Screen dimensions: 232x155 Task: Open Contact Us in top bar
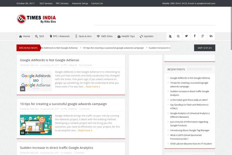[97, 3]
